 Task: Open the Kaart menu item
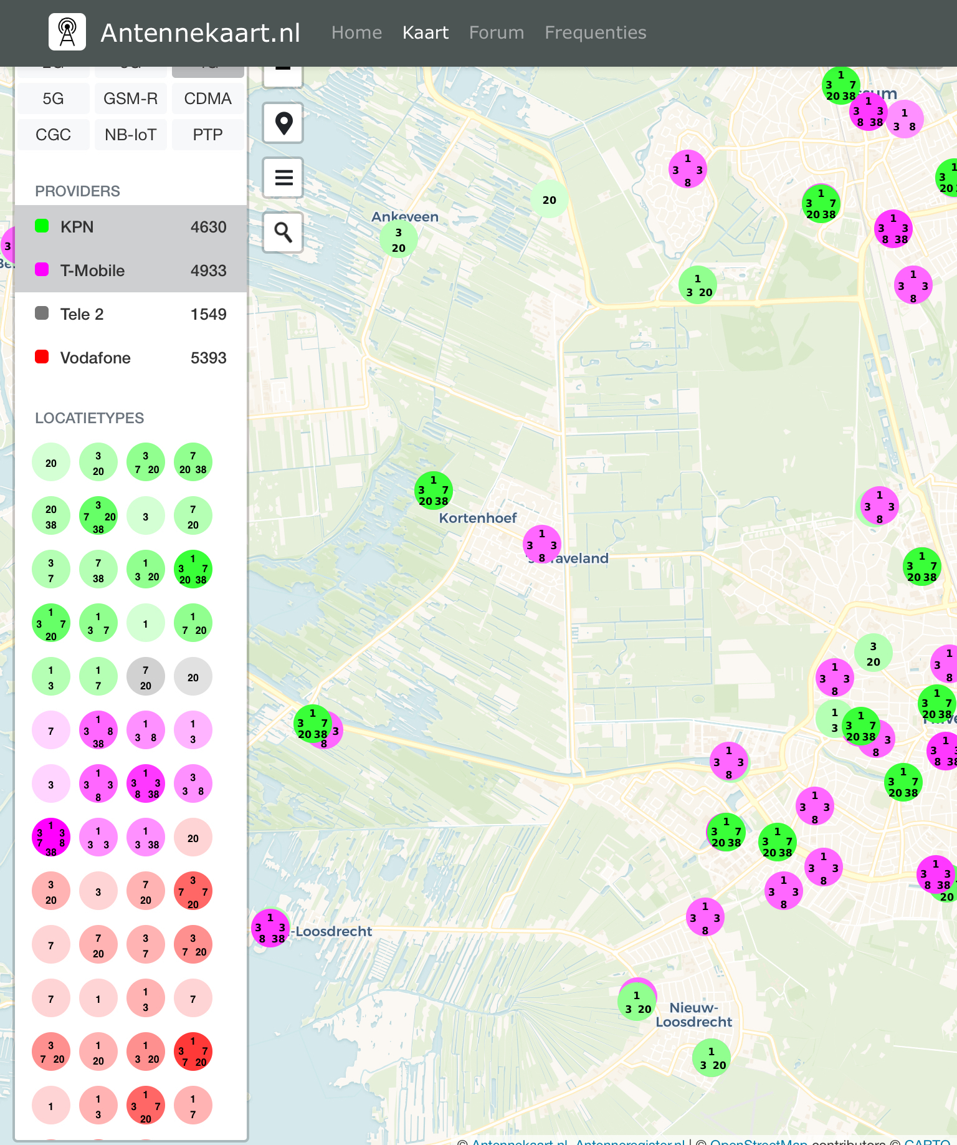[426, 32]
